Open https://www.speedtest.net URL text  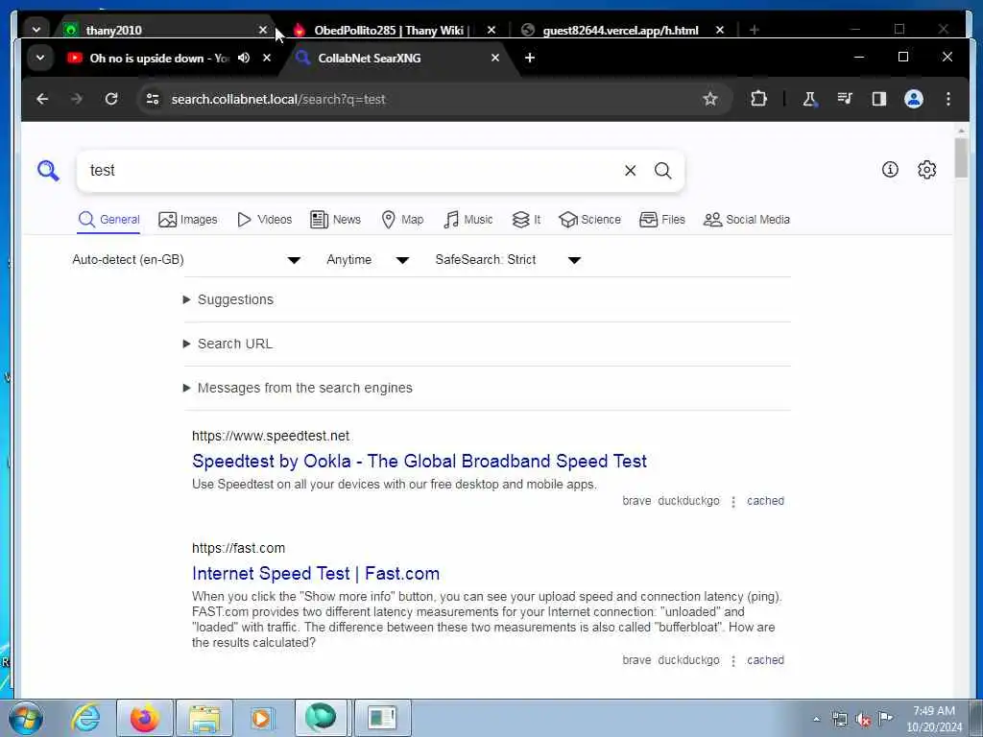pos(270,436)
